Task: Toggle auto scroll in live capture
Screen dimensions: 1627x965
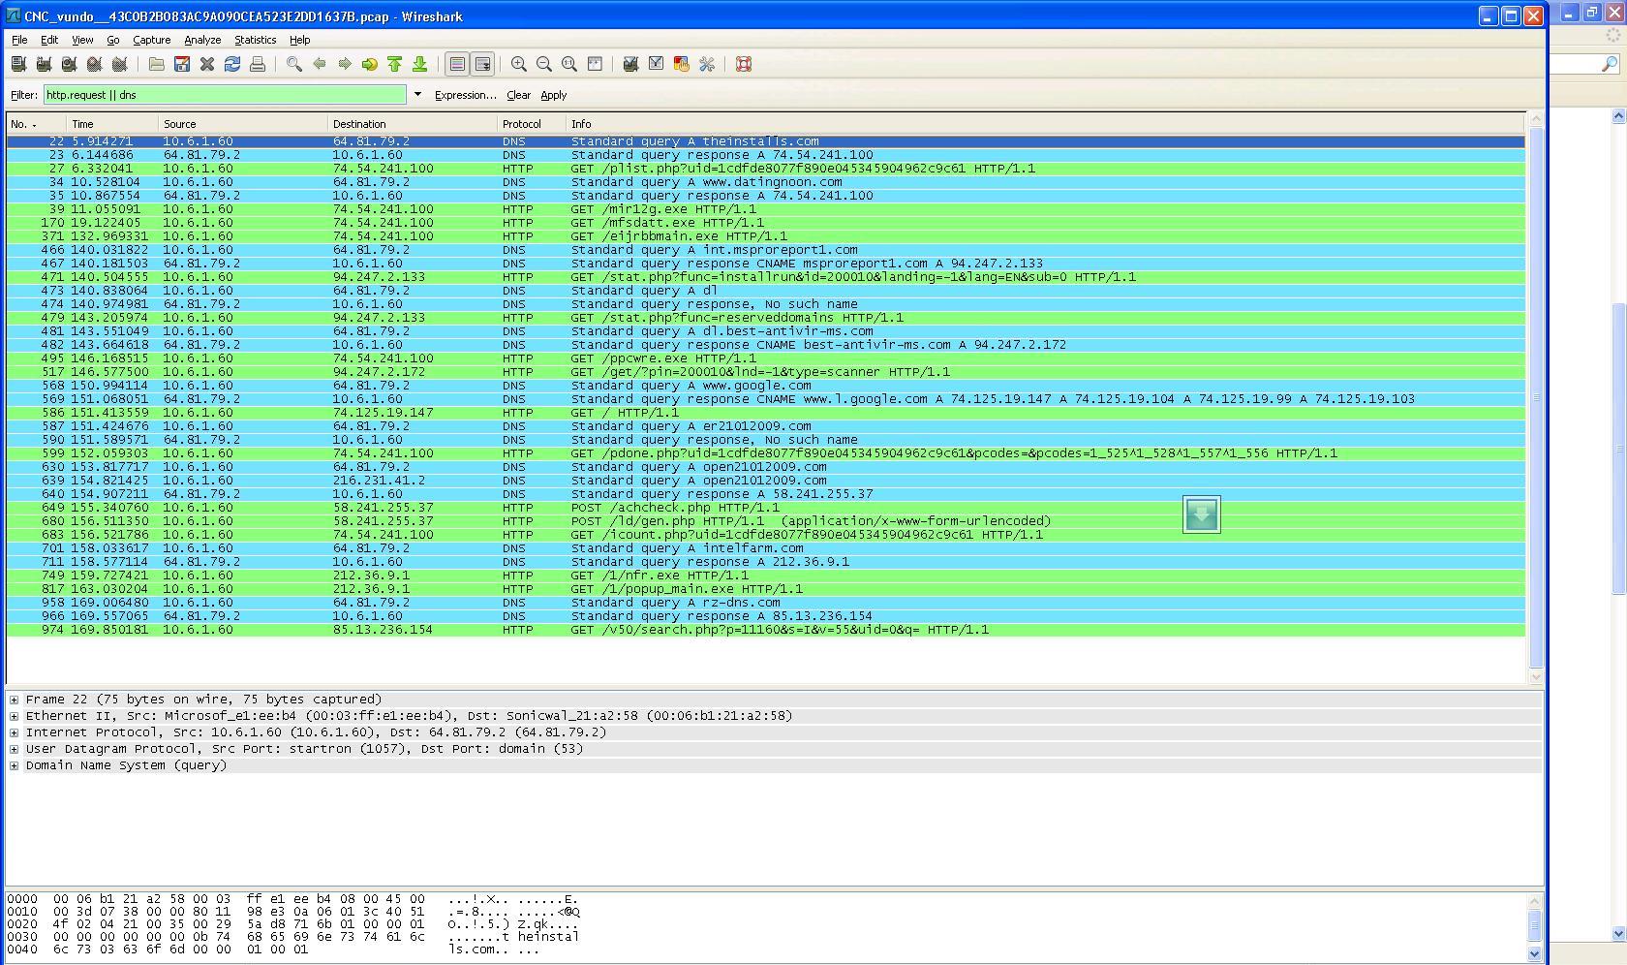Action: (x=481, y=64)
